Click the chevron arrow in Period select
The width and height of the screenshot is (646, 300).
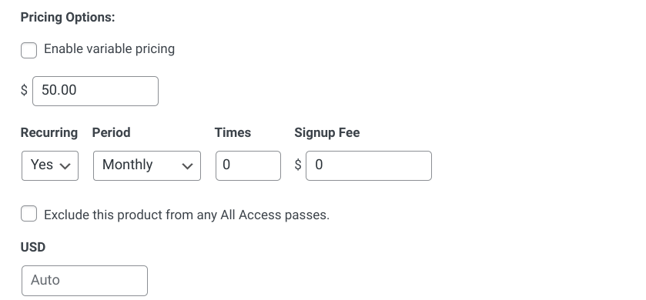click(x=187, y=166)
